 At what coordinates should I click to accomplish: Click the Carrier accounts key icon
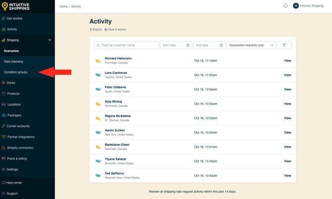click(3, 126)
